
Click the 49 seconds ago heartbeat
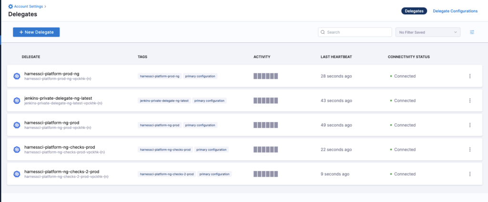(x=336, y=125)
